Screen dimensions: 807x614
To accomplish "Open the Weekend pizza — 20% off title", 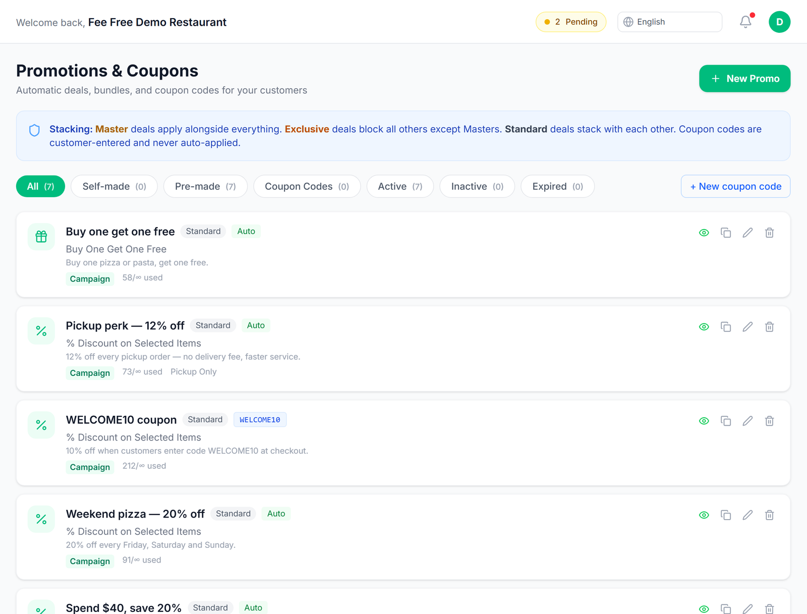I will (135, 514).
